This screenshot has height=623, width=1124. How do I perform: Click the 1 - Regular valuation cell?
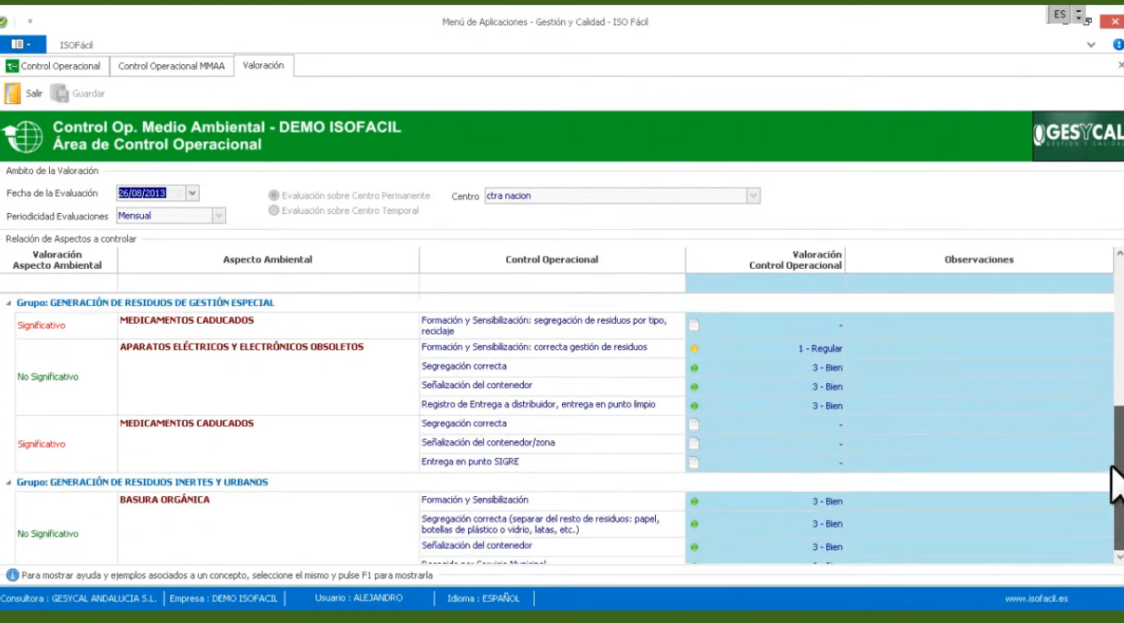[x=766, y=348]
